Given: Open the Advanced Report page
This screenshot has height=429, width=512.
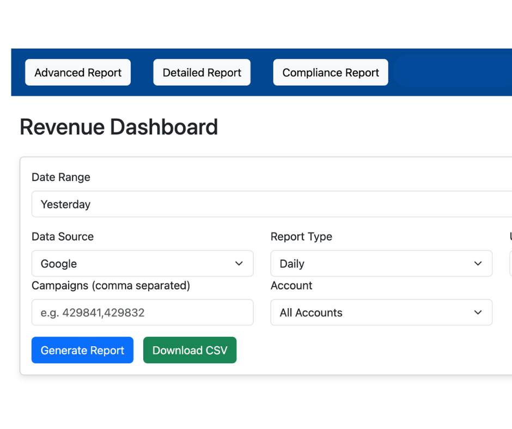Looking at the screenshot, I should 78,72.
